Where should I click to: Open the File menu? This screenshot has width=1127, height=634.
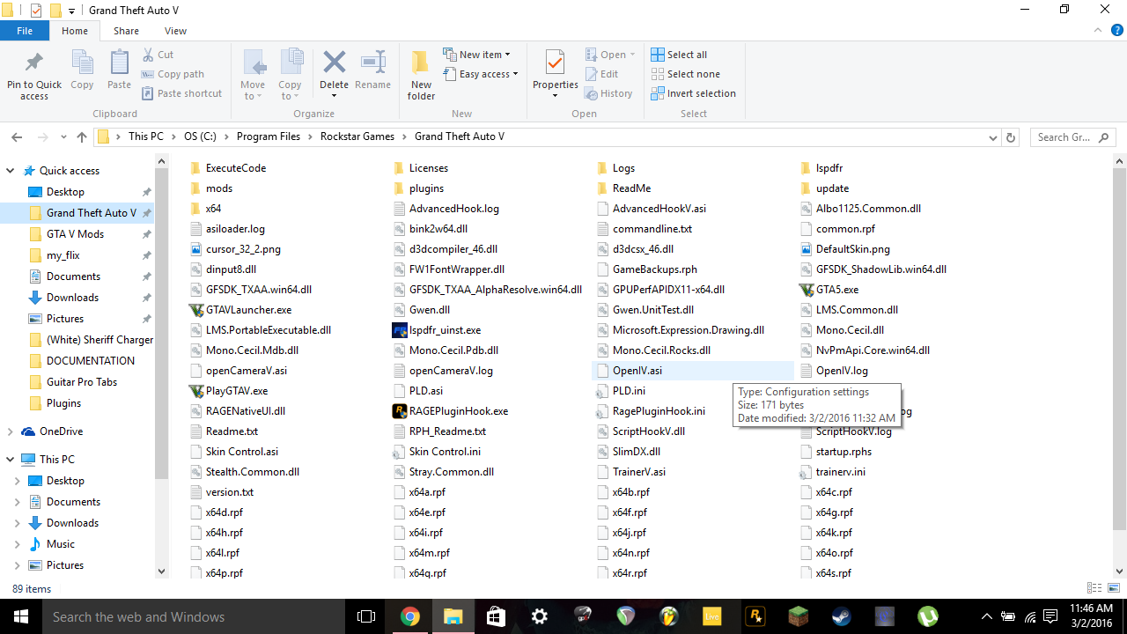click(25, 31)
